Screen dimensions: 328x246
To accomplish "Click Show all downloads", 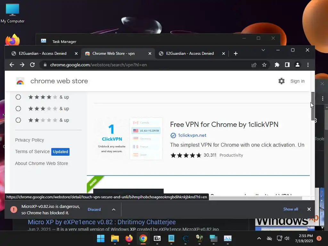I will click(x=291, y=209).
